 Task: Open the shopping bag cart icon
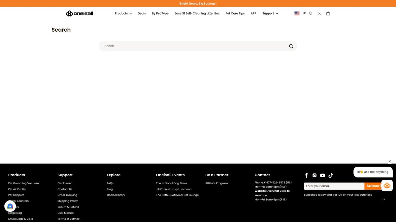coord(328,13)
